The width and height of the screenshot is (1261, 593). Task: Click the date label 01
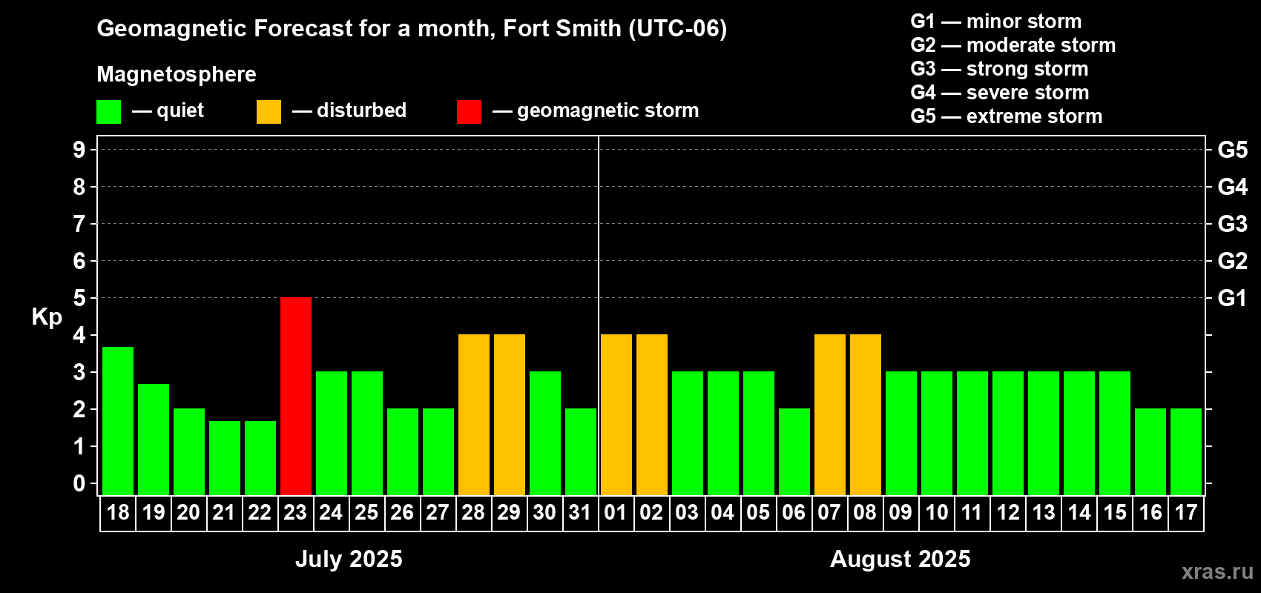click(616, 512)
